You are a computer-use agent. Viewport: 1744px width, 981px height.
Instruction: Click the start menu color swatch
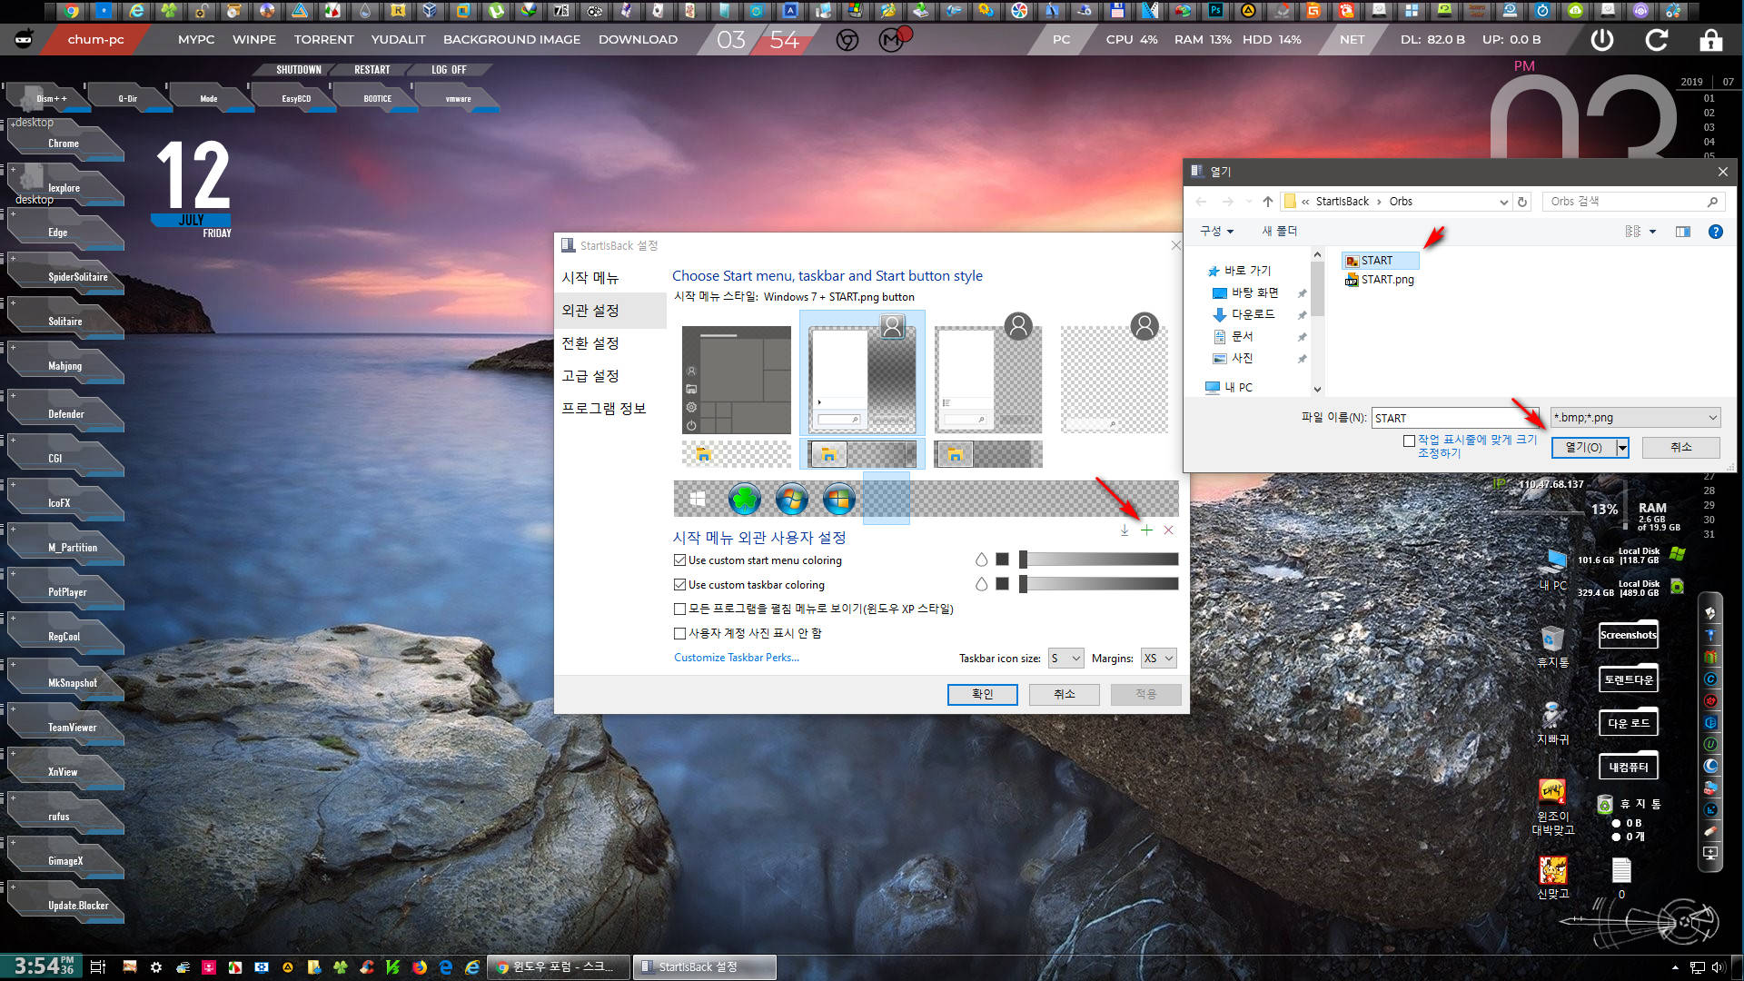(x=1002, y=560)
